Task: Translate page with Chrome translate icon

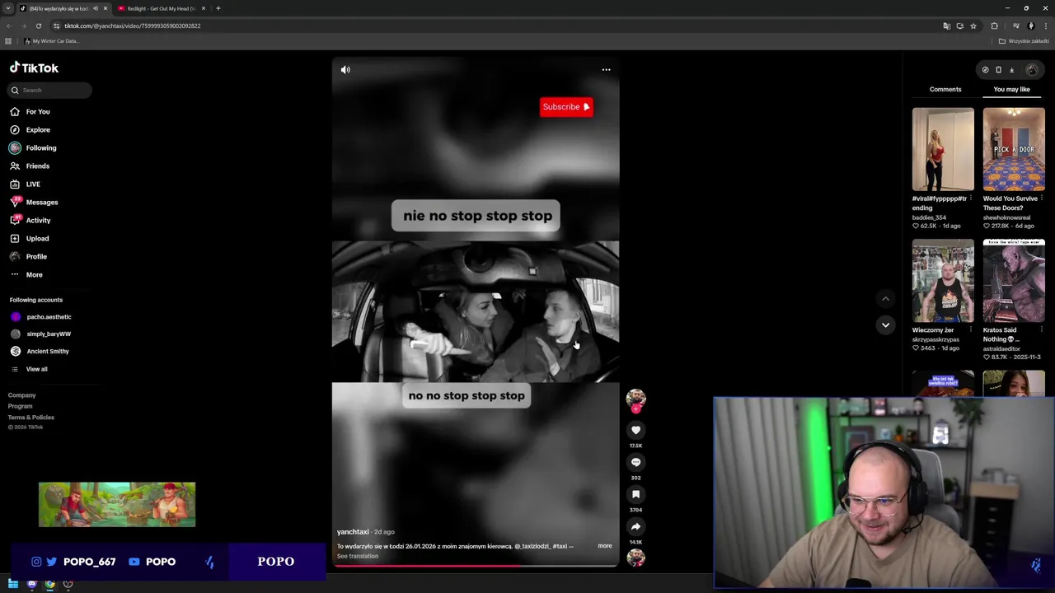Action: pos(947,26)
